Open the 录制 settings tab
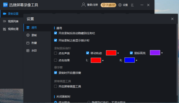Viewport: 179px width, 103px height. click(37, 35)
